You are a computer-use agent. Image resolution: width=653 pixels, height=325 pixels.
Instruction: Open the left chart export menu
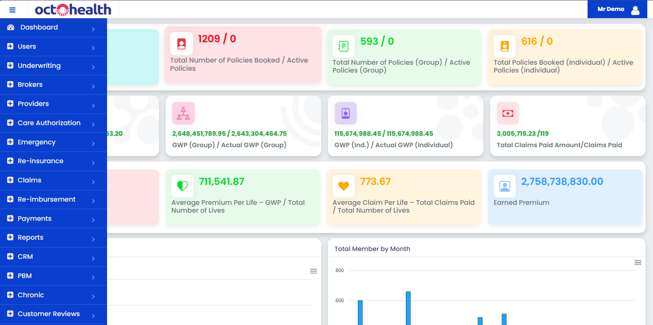(313, 271)
